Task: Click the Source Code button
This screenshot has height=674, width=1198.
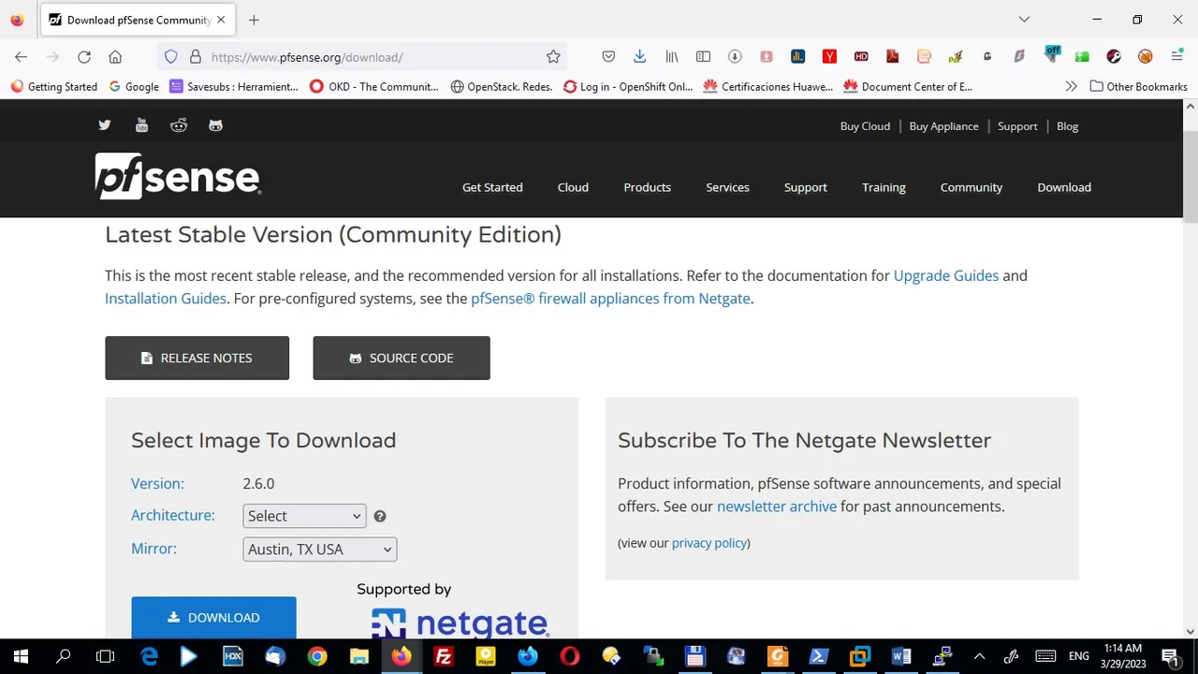Action: 402,358
